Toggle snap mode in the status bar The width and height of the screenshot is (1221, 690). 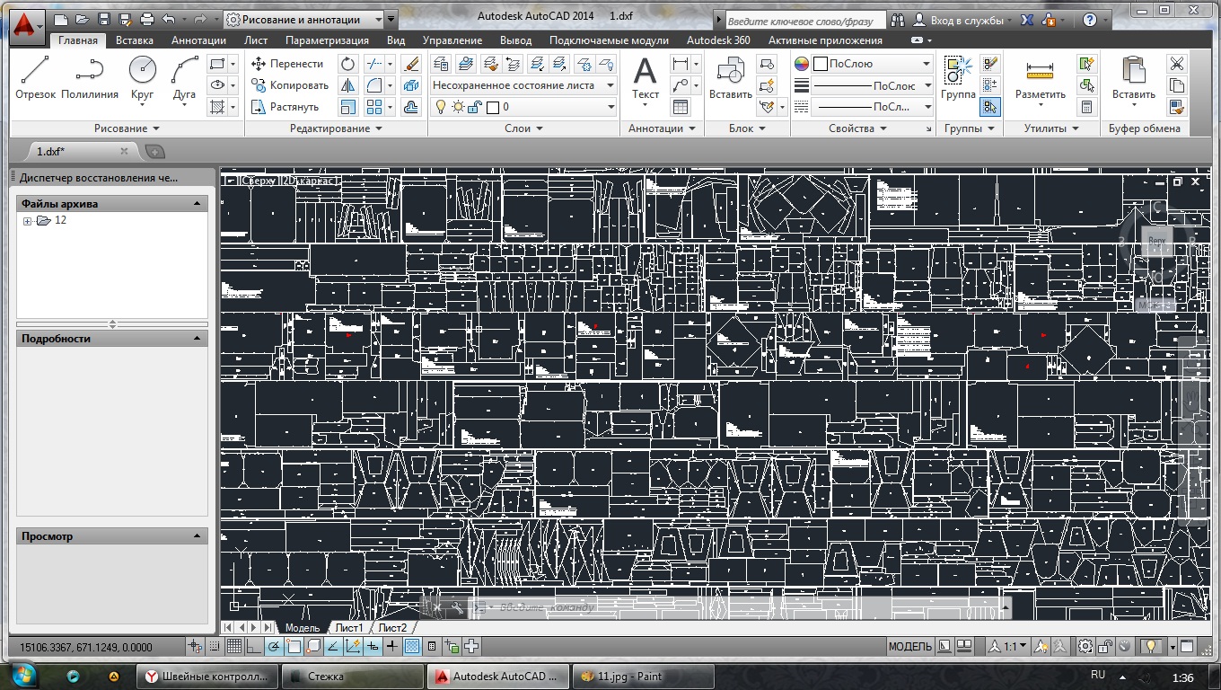point(214,646)
